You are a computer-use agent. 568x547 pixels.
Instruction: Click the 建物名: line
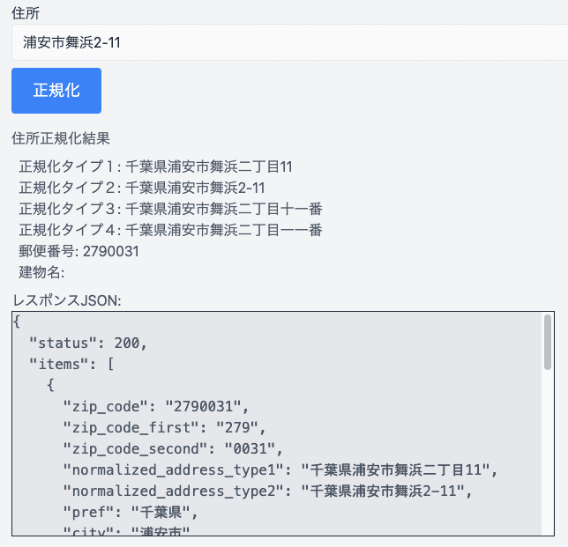41,272
